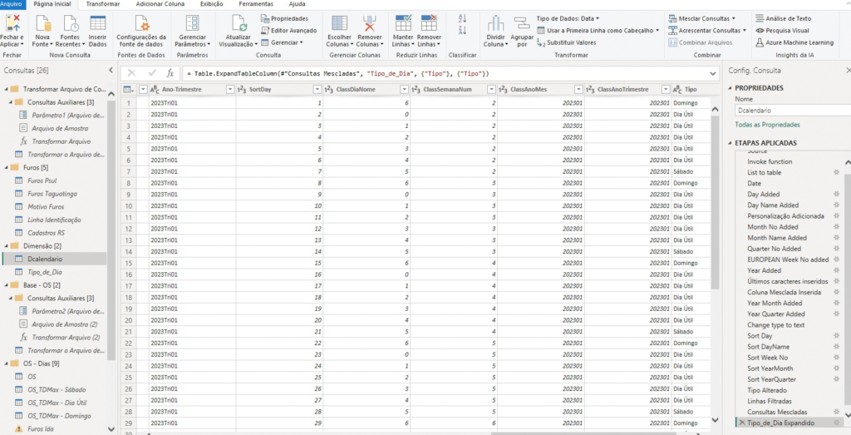
Task: Switch to Ferramentas tab
Action: coord(256,4)
